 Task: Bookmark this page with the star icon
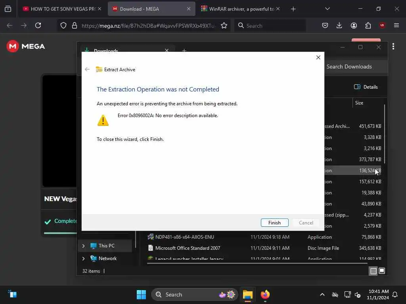click(224, 25)
